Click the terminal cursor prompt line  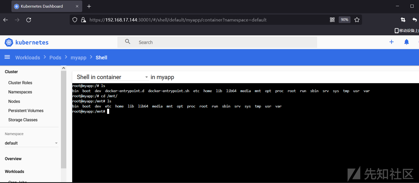click(x=91, y=111)
